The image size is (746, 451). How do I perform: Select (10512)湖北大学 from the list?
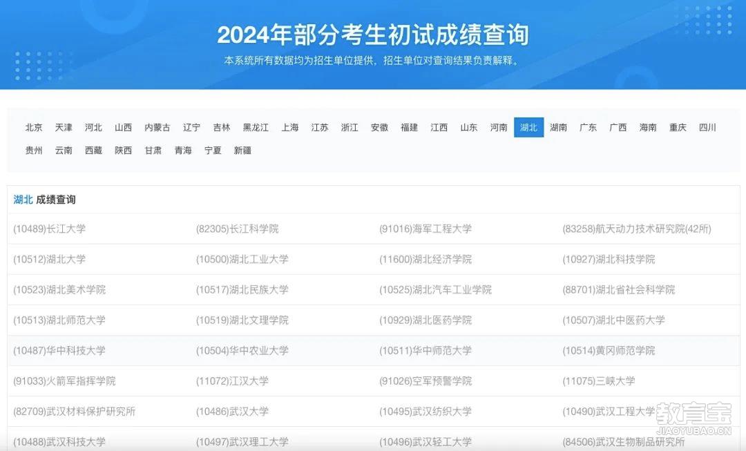(50, 259)
